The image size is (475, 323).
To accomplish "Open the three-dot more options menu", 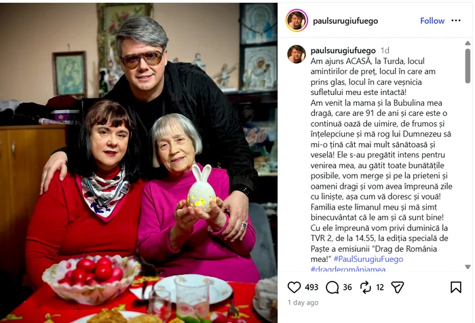I will (456, 20).
